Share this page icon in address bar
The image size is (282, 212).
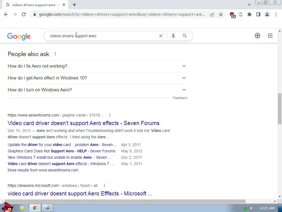coord(212,14)
